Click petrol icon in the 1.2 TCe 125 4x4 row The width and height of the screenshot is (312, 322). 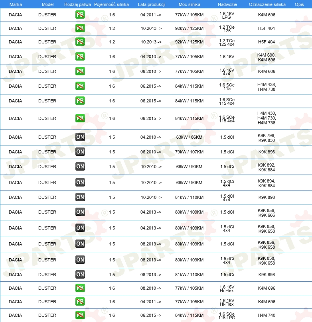pos(80,42)
